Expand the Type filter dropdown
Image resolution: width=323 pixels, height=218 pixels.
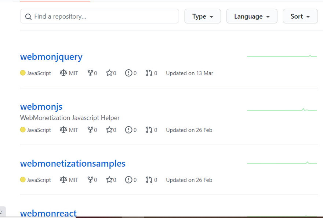coord(203,17)
